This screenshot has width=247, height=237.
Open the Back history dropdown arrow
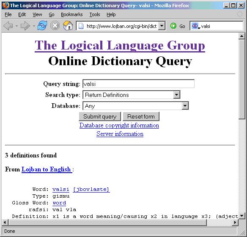pyautogui.click(x=16, y=26)
